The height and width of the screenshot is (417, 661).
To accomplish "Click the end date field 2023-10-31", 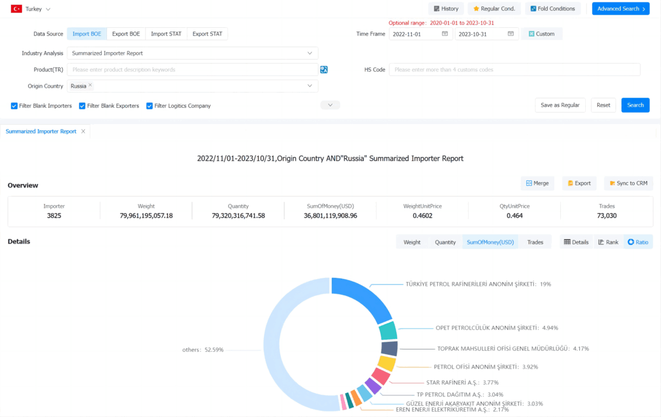I will click(486, 34).
